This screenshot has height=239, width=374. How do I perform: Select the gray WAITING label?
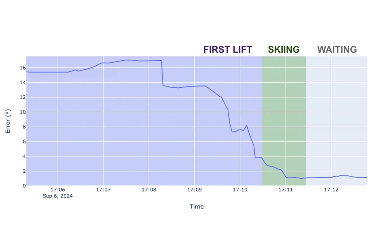click(x=337, y=49)
